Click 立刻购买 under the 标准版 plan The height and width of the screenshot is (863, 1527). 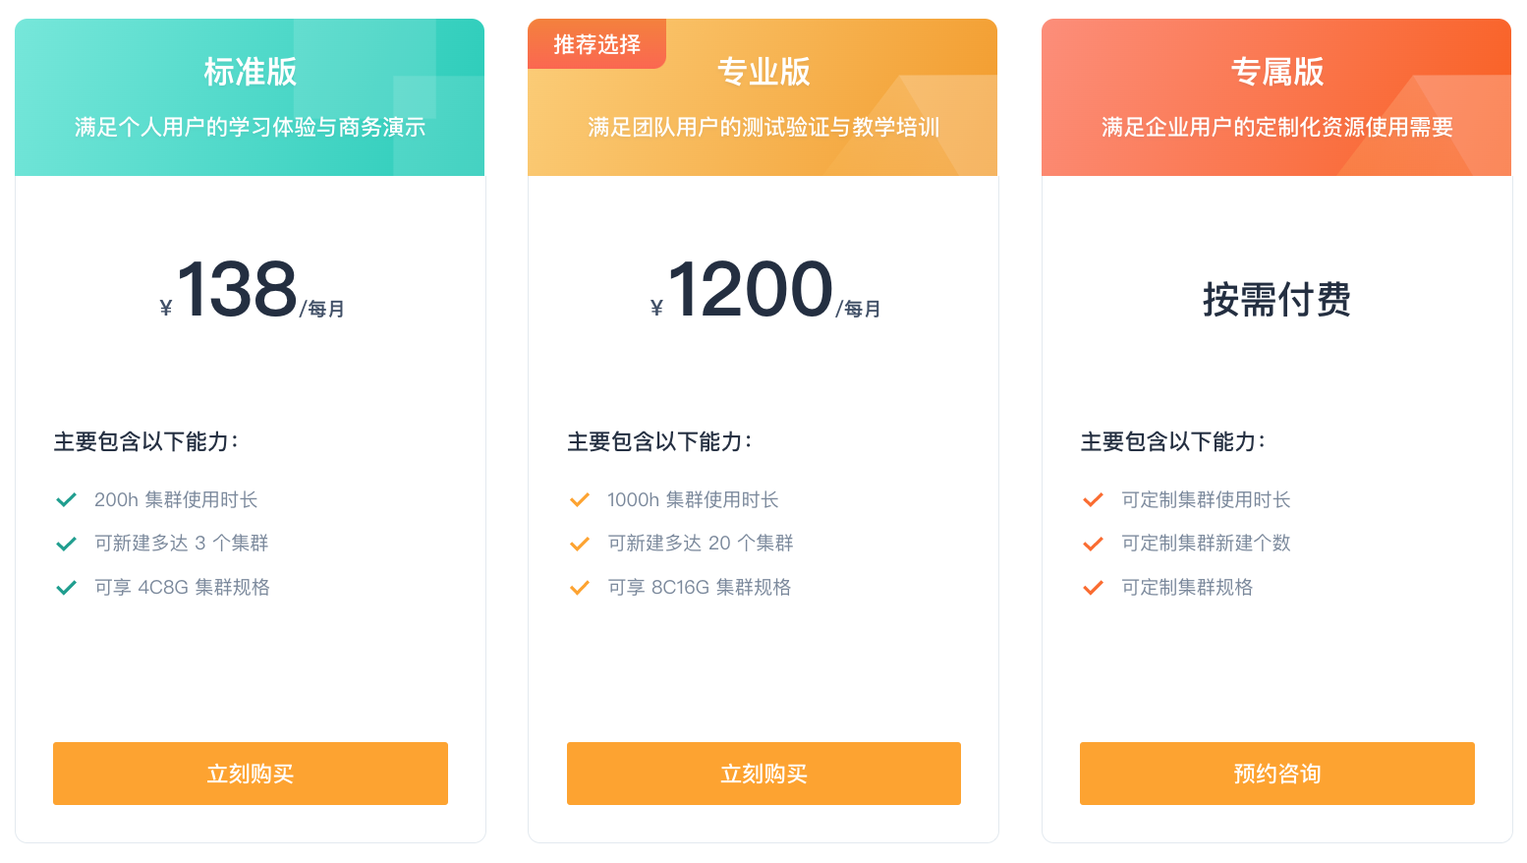[251, 774]
